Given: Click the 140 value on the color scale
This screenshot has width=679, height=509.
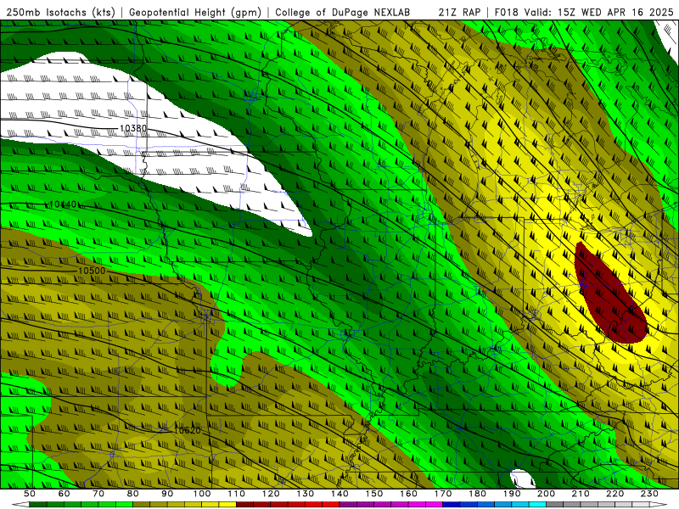Looking at the screenshot, I should click(339, 494).
